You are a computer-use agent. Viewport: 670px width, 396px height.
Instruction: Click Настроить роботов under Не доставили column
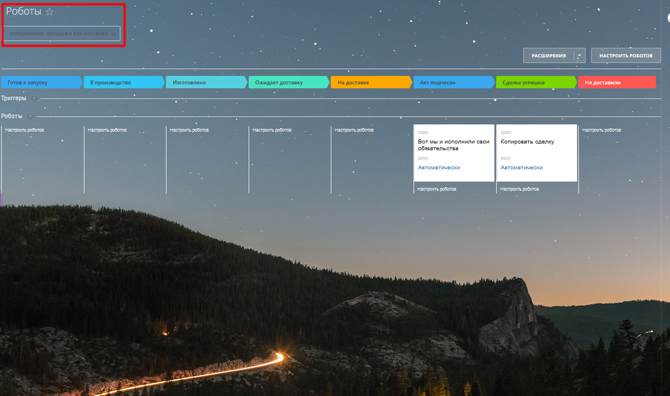coord(601,130)
